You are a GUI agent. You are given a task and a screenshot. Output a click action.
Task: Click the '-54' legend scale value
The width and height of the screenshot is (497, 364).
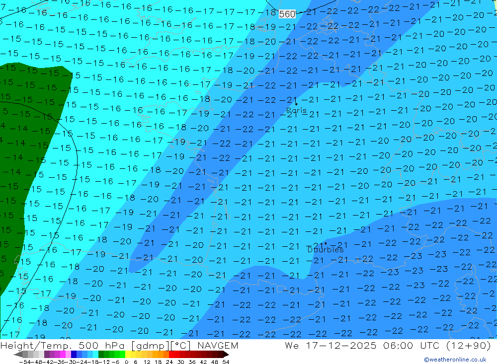tap(25, 362)
